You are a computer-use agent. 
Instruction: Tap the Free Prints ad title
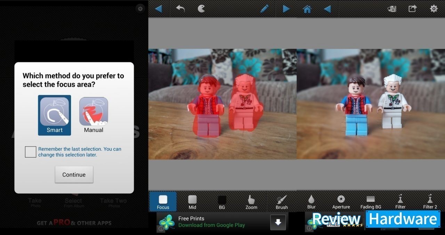coord(191,218)
